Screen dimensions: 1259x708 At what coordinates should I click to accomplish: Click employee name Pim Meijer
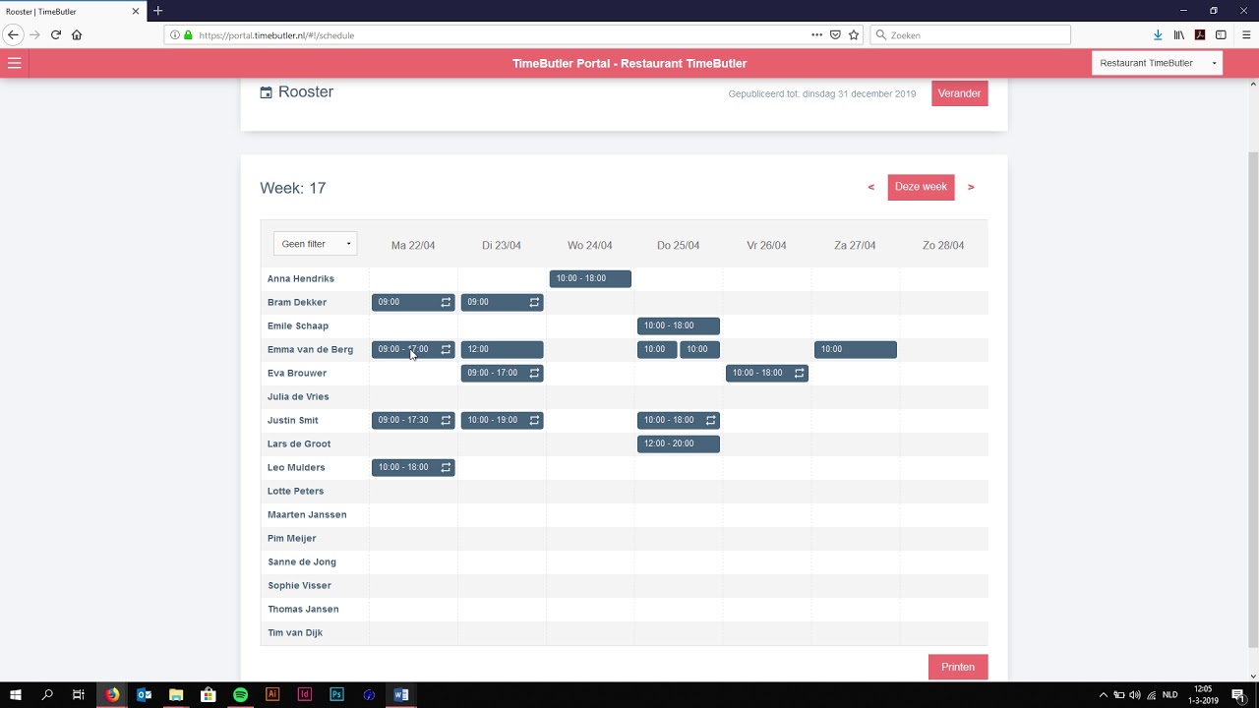(292, 538)
